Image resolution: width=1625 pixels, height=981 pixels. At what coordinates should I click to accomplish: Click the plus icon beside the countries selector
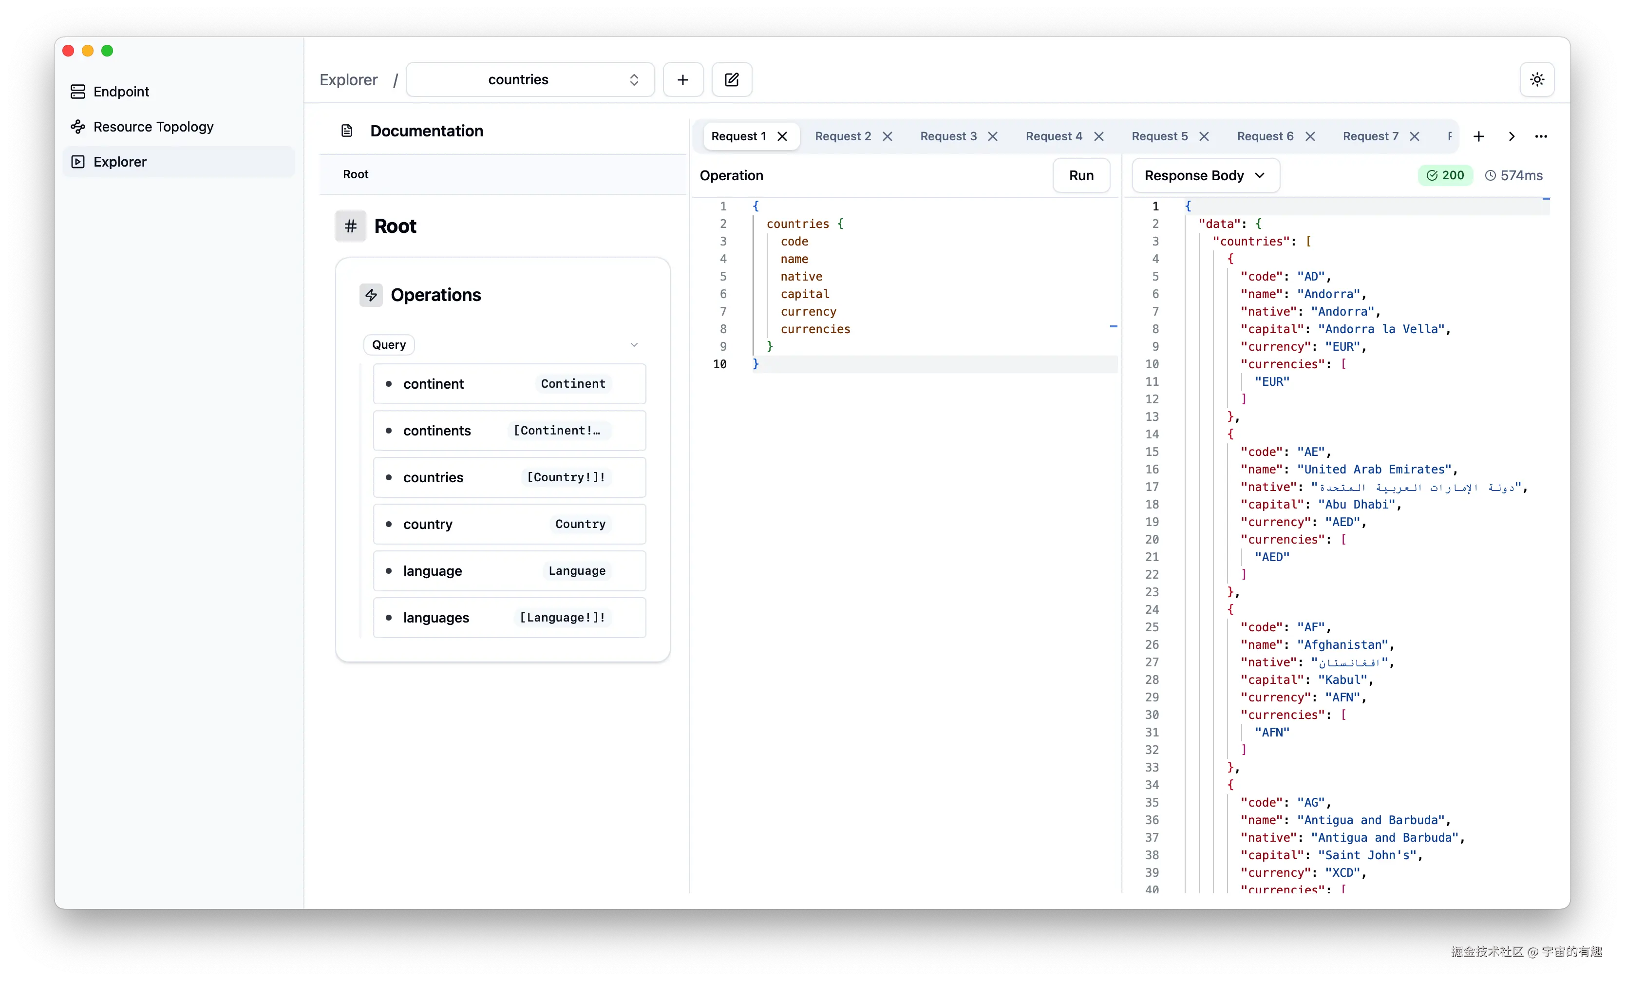pyautogui.click(x=682, y=80)
